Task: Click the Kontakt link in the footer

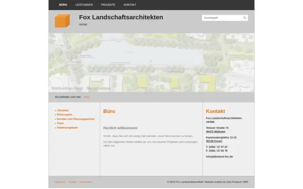Action: [x=72, y=182]
